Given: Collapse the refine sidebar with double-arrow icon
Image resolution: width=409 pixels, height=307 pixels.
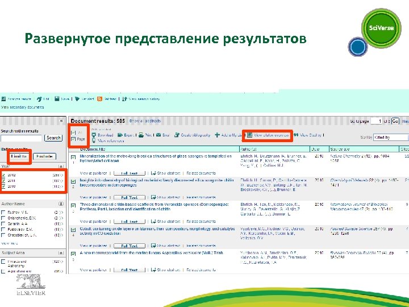Looking at the screenshot, I should point(61,121).
